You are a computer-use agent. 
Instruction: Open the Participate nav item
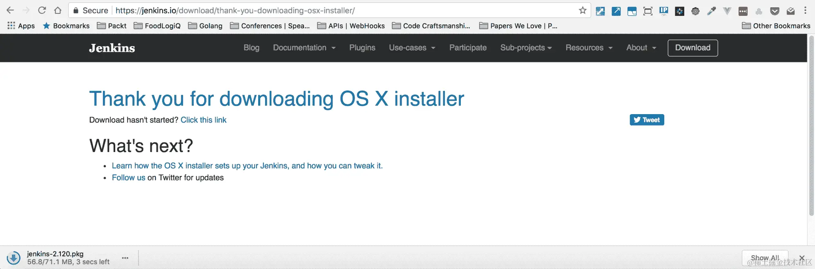click(x=468, y=48)
